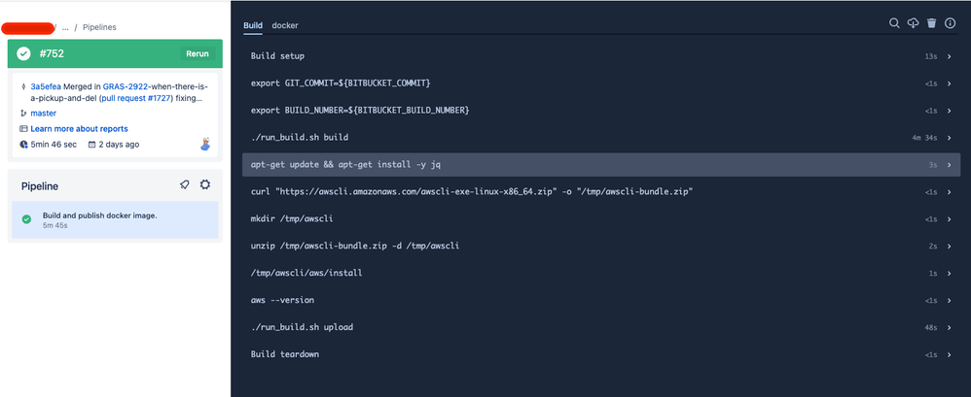971x397 pixels.
Task: Click the branch icon next to master
Action: coord(23,113)
